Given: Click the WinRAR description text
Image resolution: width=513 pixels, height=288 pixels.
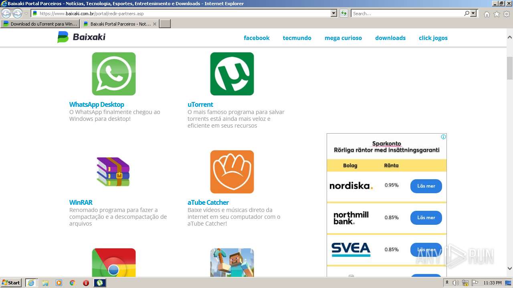Looking at the screenshot, I should [x=118, y=217].
